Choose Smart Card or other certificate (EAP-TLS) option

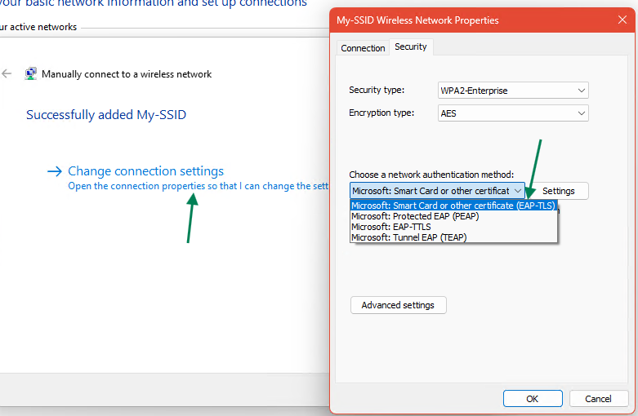[453, 206]
